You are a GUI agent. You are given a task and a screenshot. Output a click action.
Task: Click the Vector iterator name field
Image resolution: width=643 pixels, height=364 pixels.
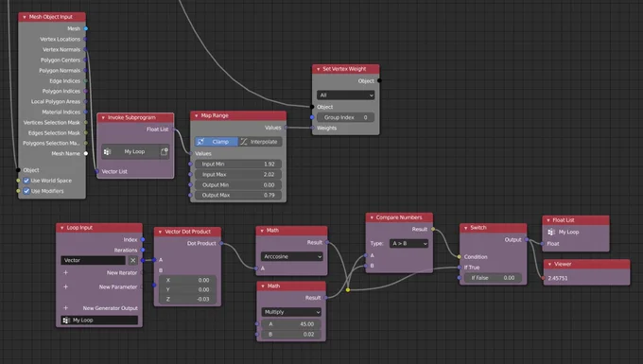coord(93,260)
